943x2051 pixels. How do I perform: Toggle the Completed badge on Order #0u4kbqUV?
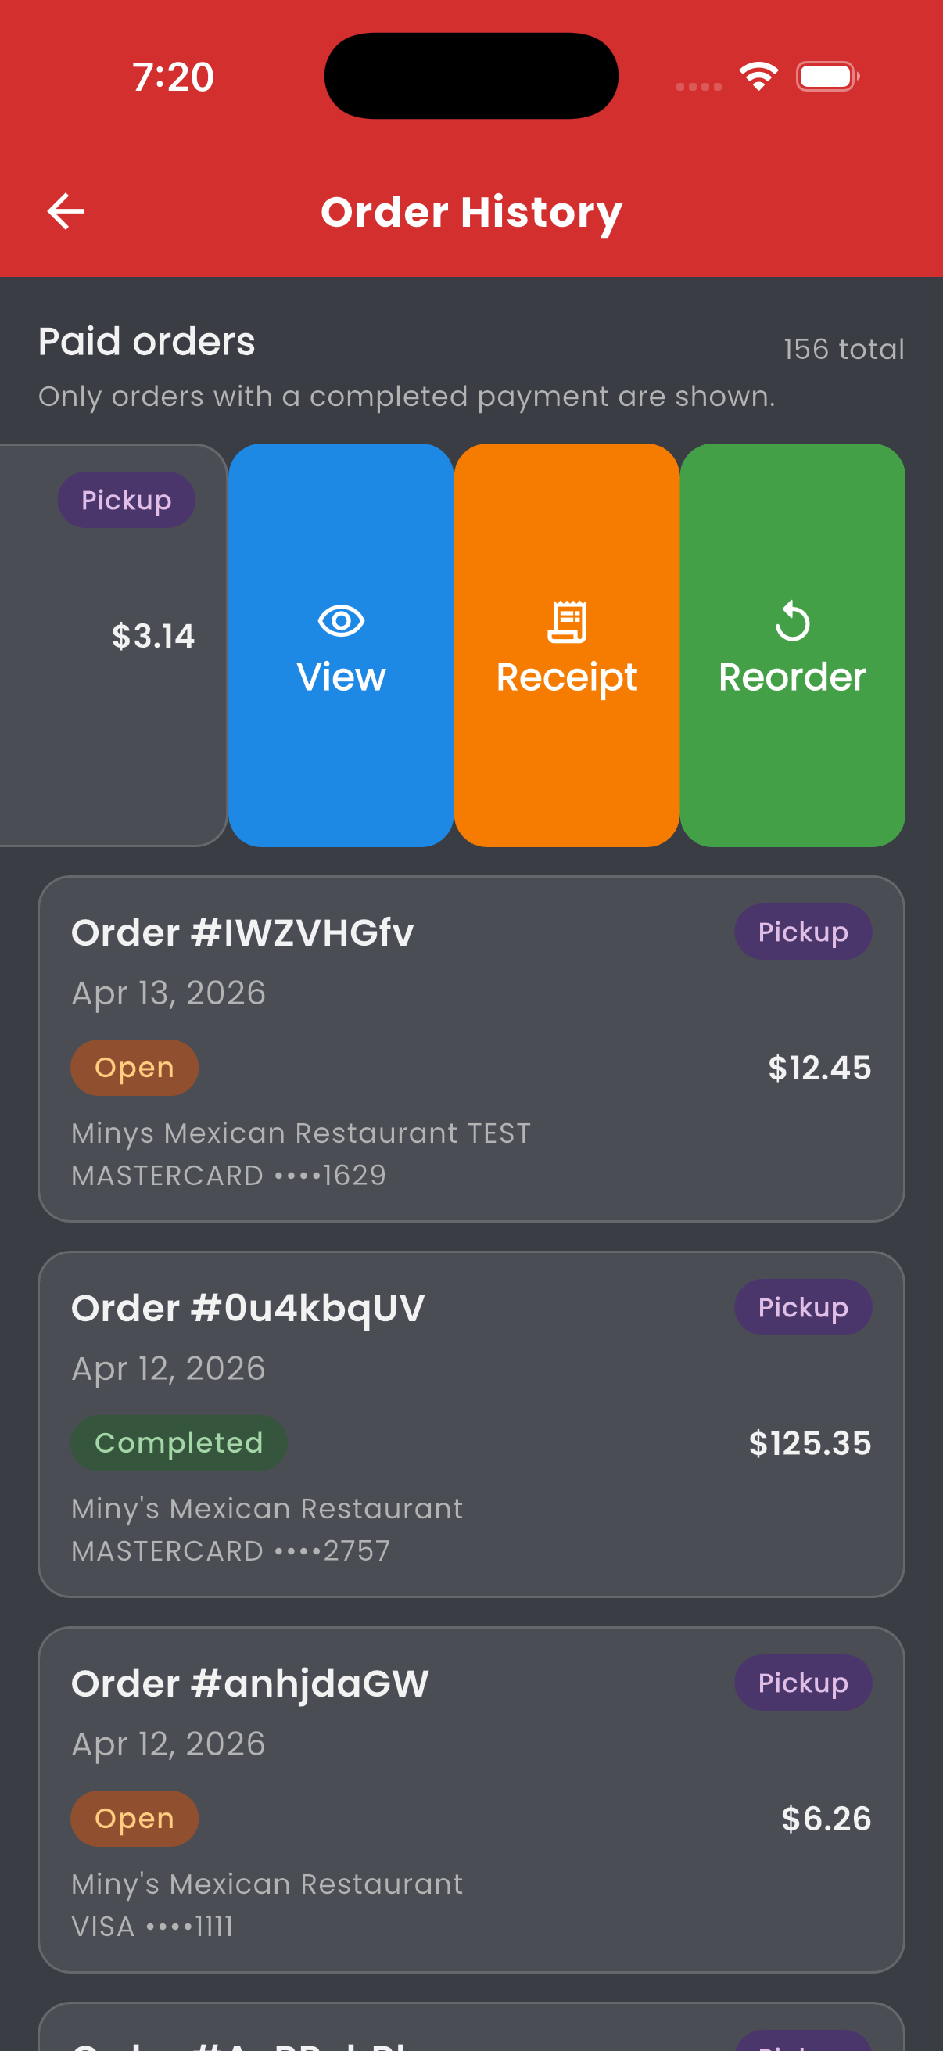(178, 1442)
